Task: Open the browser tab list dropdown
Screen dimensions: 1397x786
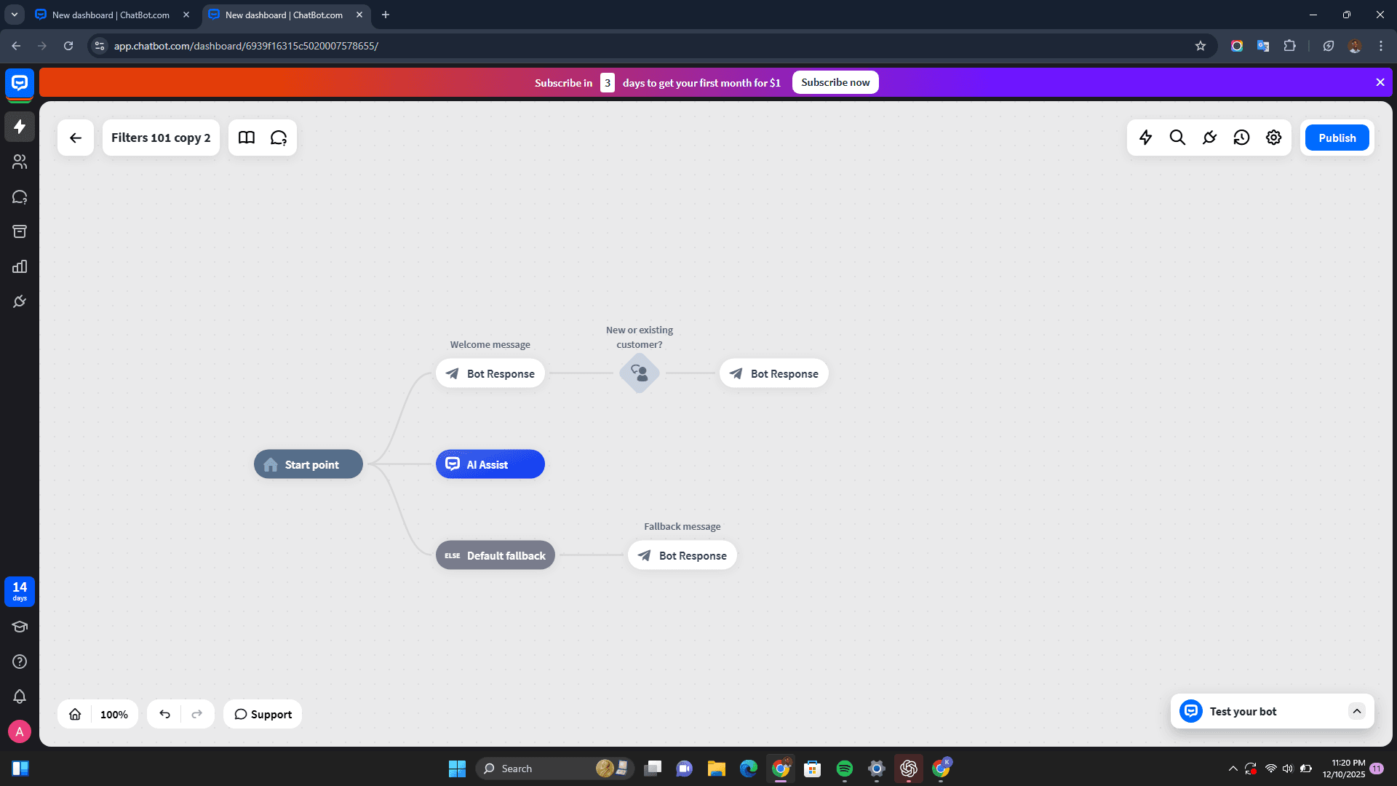Action: pyautogui.click(x=14, y=15)
